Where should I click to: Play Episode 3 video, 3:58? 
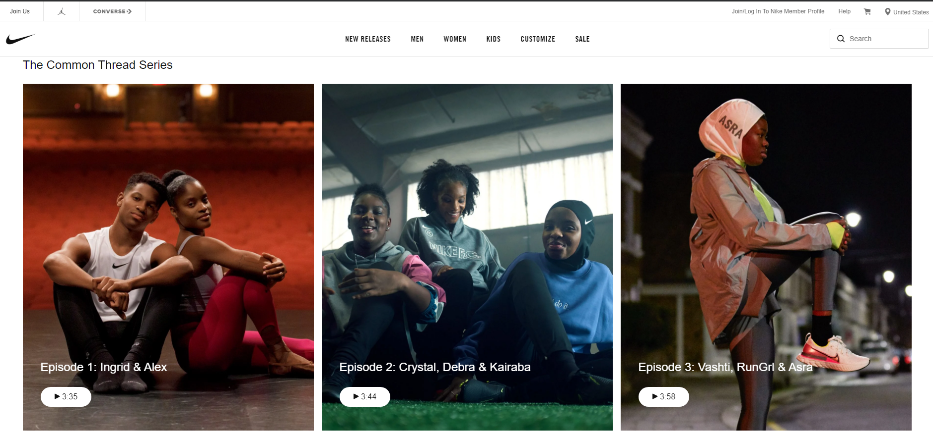tap(664, 397)
